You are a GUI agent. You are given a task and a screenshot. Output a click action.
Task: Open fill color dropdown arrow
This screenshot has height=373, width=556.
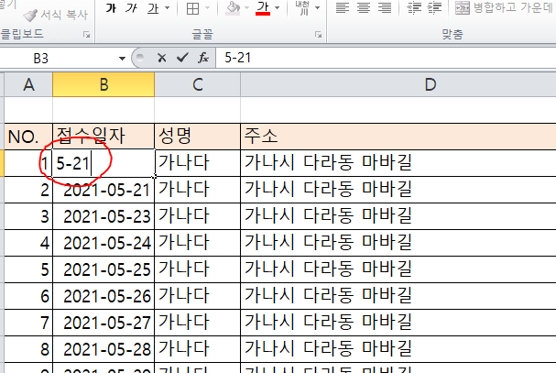coord(246,8)
